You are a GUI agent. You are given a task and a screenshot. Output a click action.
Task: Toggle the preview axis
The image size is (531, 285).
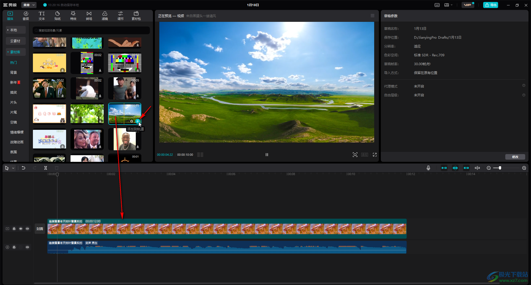click(x=477, y=168)
